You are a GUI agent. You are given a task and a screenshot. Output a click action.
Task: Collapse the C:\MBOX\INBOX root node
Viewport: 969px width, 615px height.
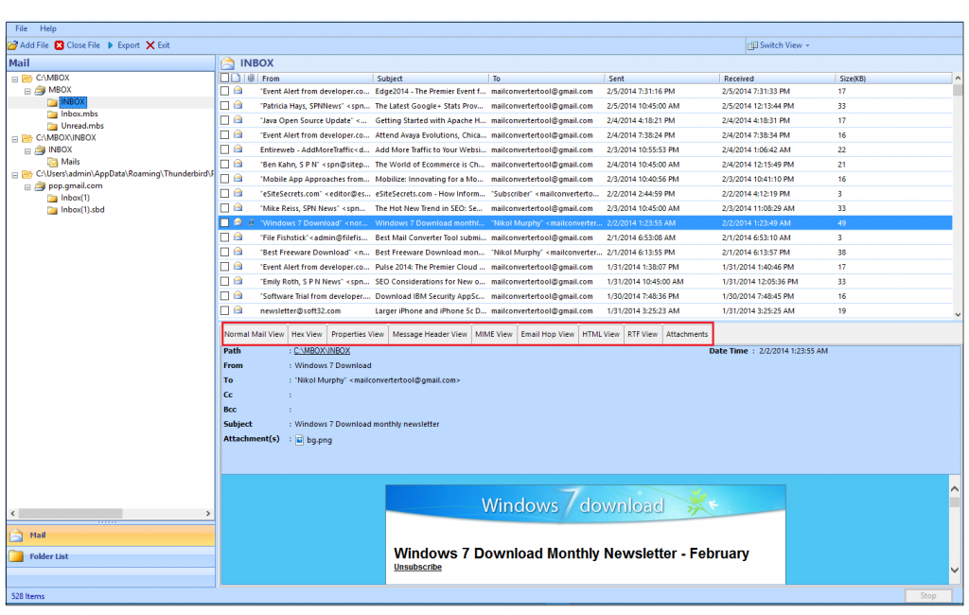click(x=15, y=139)
